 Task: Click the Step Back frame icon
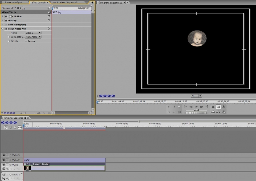pos(191,107)
